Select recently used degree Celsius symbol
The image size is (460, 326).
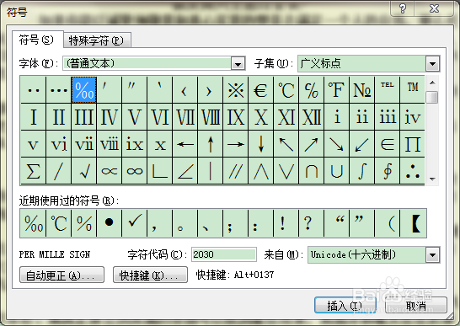pos(59,223)
